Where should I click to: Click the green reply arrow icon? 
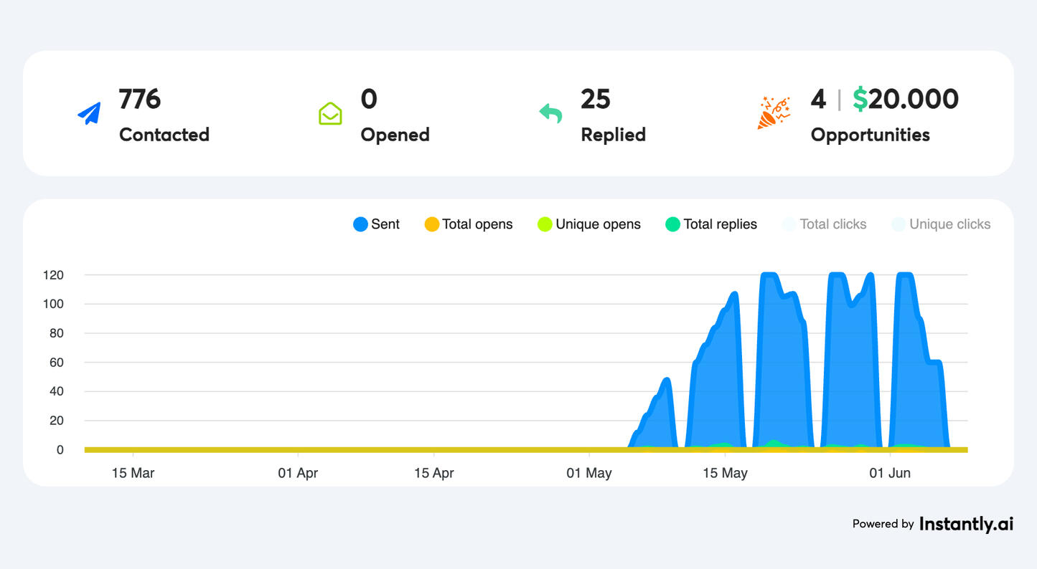[550, 113]
